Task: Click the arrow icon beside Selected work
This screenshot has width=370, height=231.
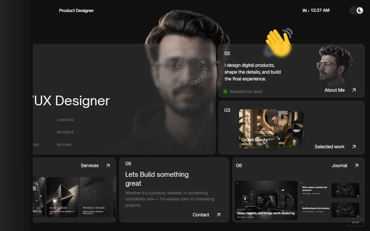Action: (x=354, y=147)
